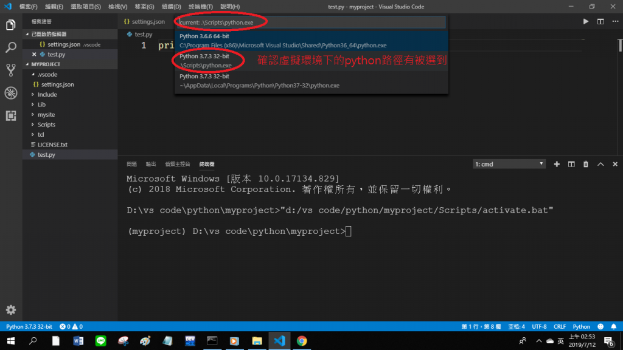Show hidden system tray icons
The height and width of the screenshot is (350, 623).
539,341
